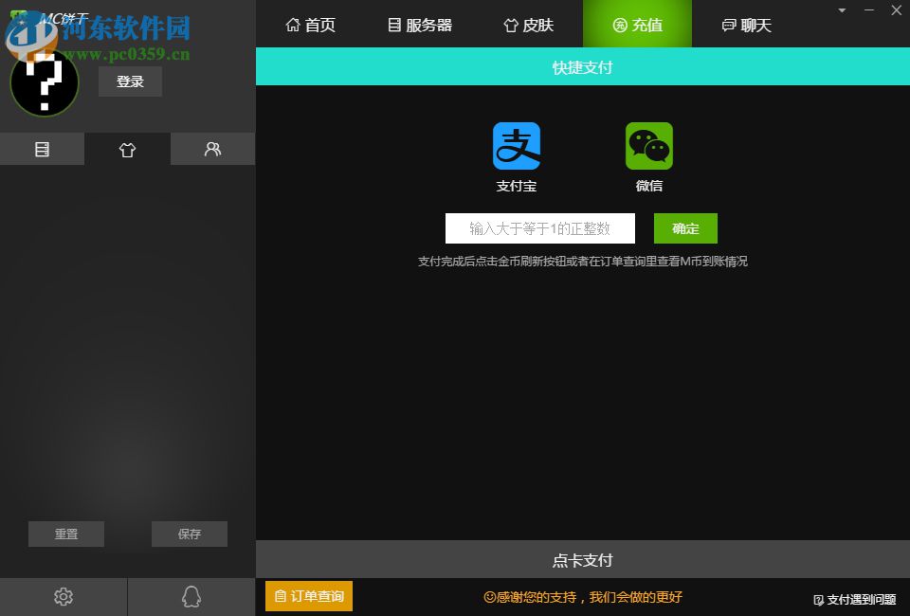Switch to the 聊天 tab
The width and height of the screenshot is (910, 616).
point(746,25)
